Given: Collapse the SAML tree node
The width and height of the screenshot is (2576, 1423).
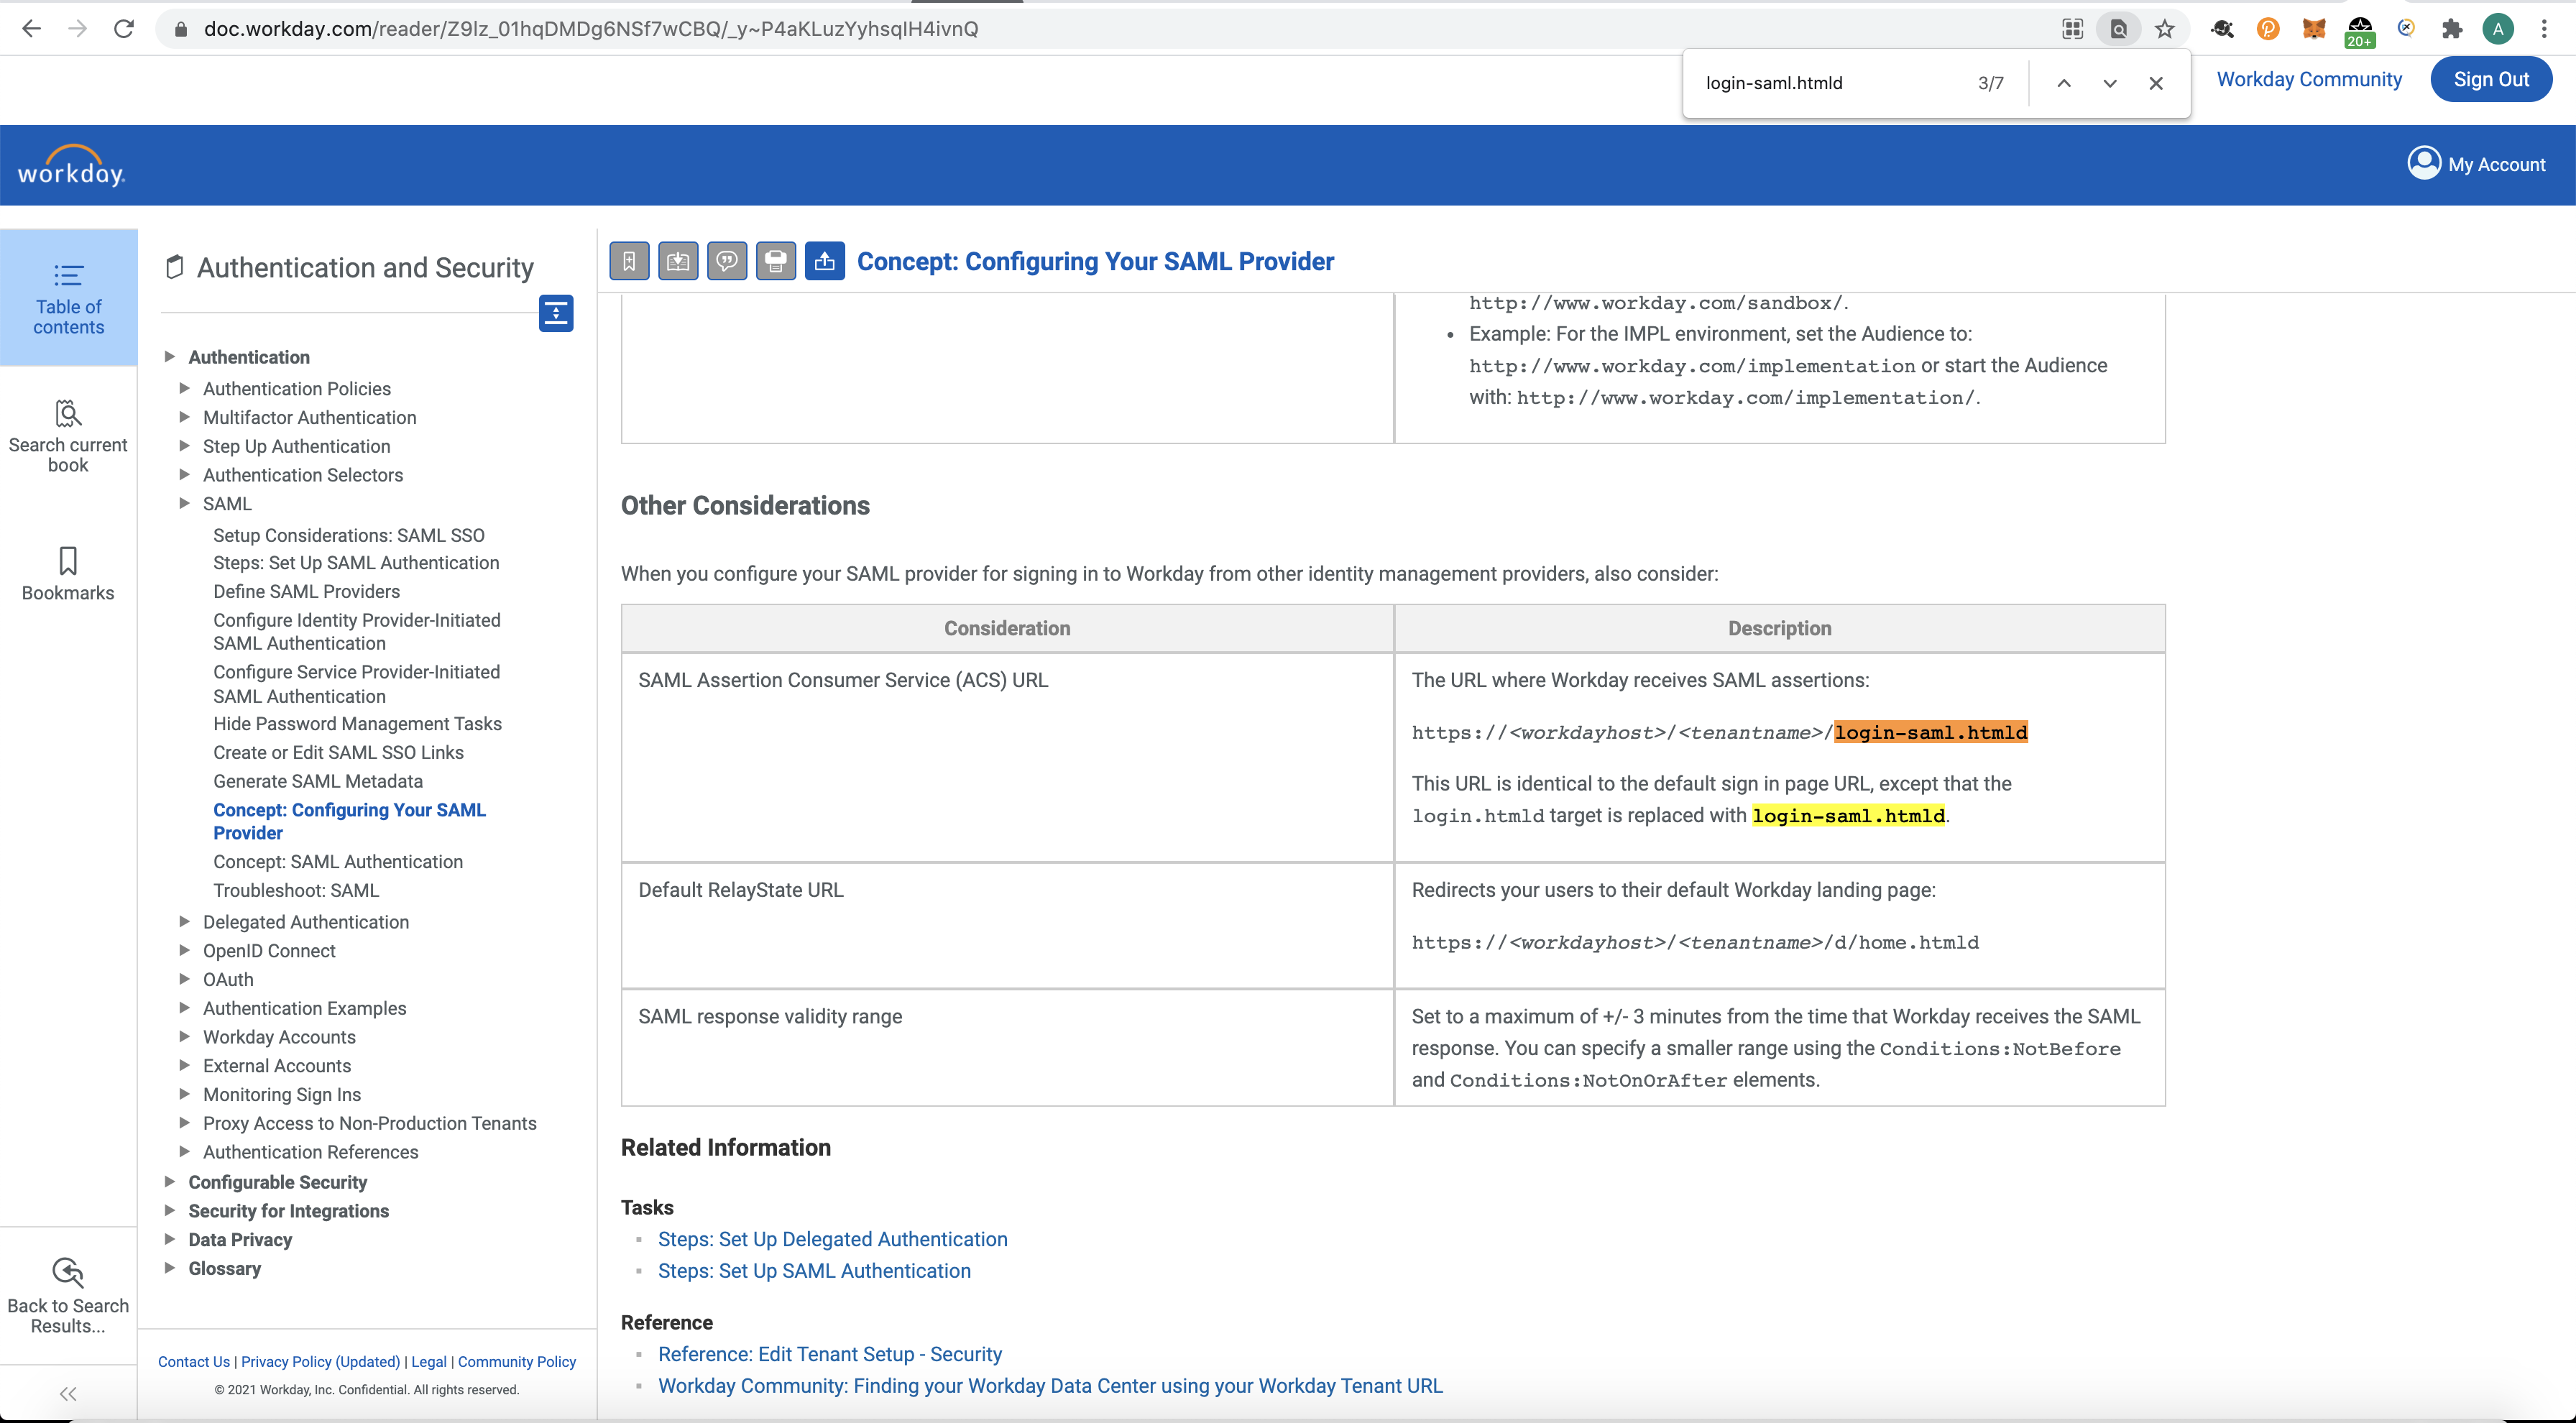Looking at the screenshot, I should point(184,503).
